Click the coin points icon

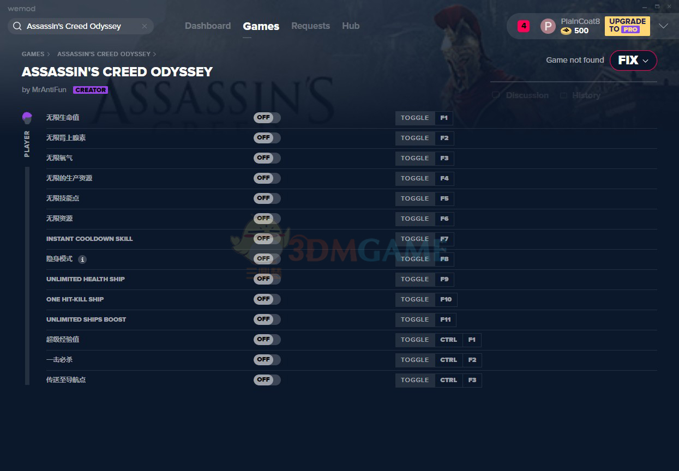[x=566, y=31]
